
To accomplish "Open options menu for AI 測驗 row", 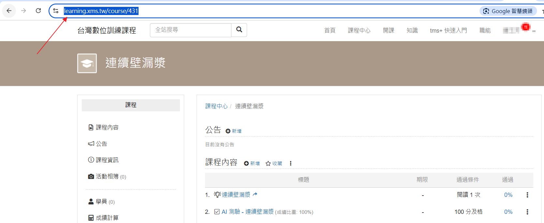I will coord(527,212).
